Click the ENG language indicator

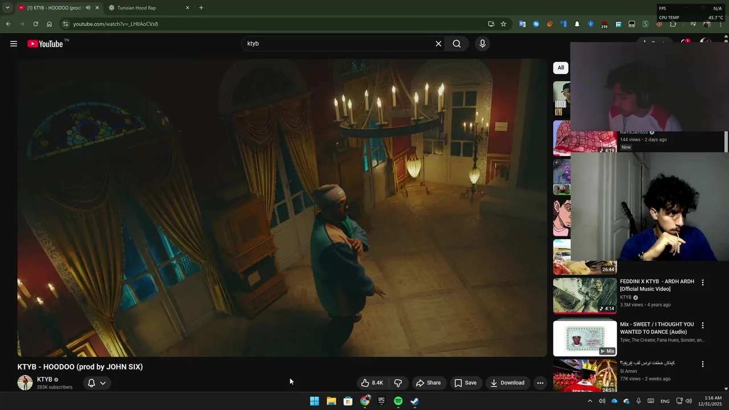pos(665,401)
